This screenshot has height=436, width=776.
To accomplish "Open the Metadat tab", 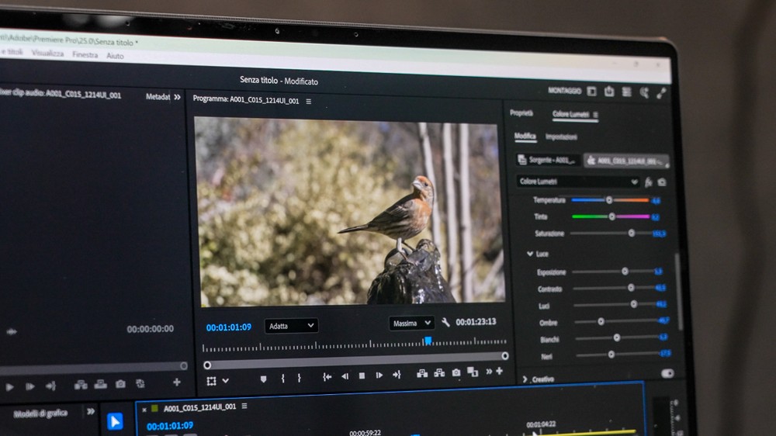I will 158,96.
